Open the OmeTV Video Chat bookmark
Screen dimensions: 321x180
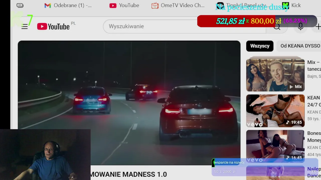178,5
